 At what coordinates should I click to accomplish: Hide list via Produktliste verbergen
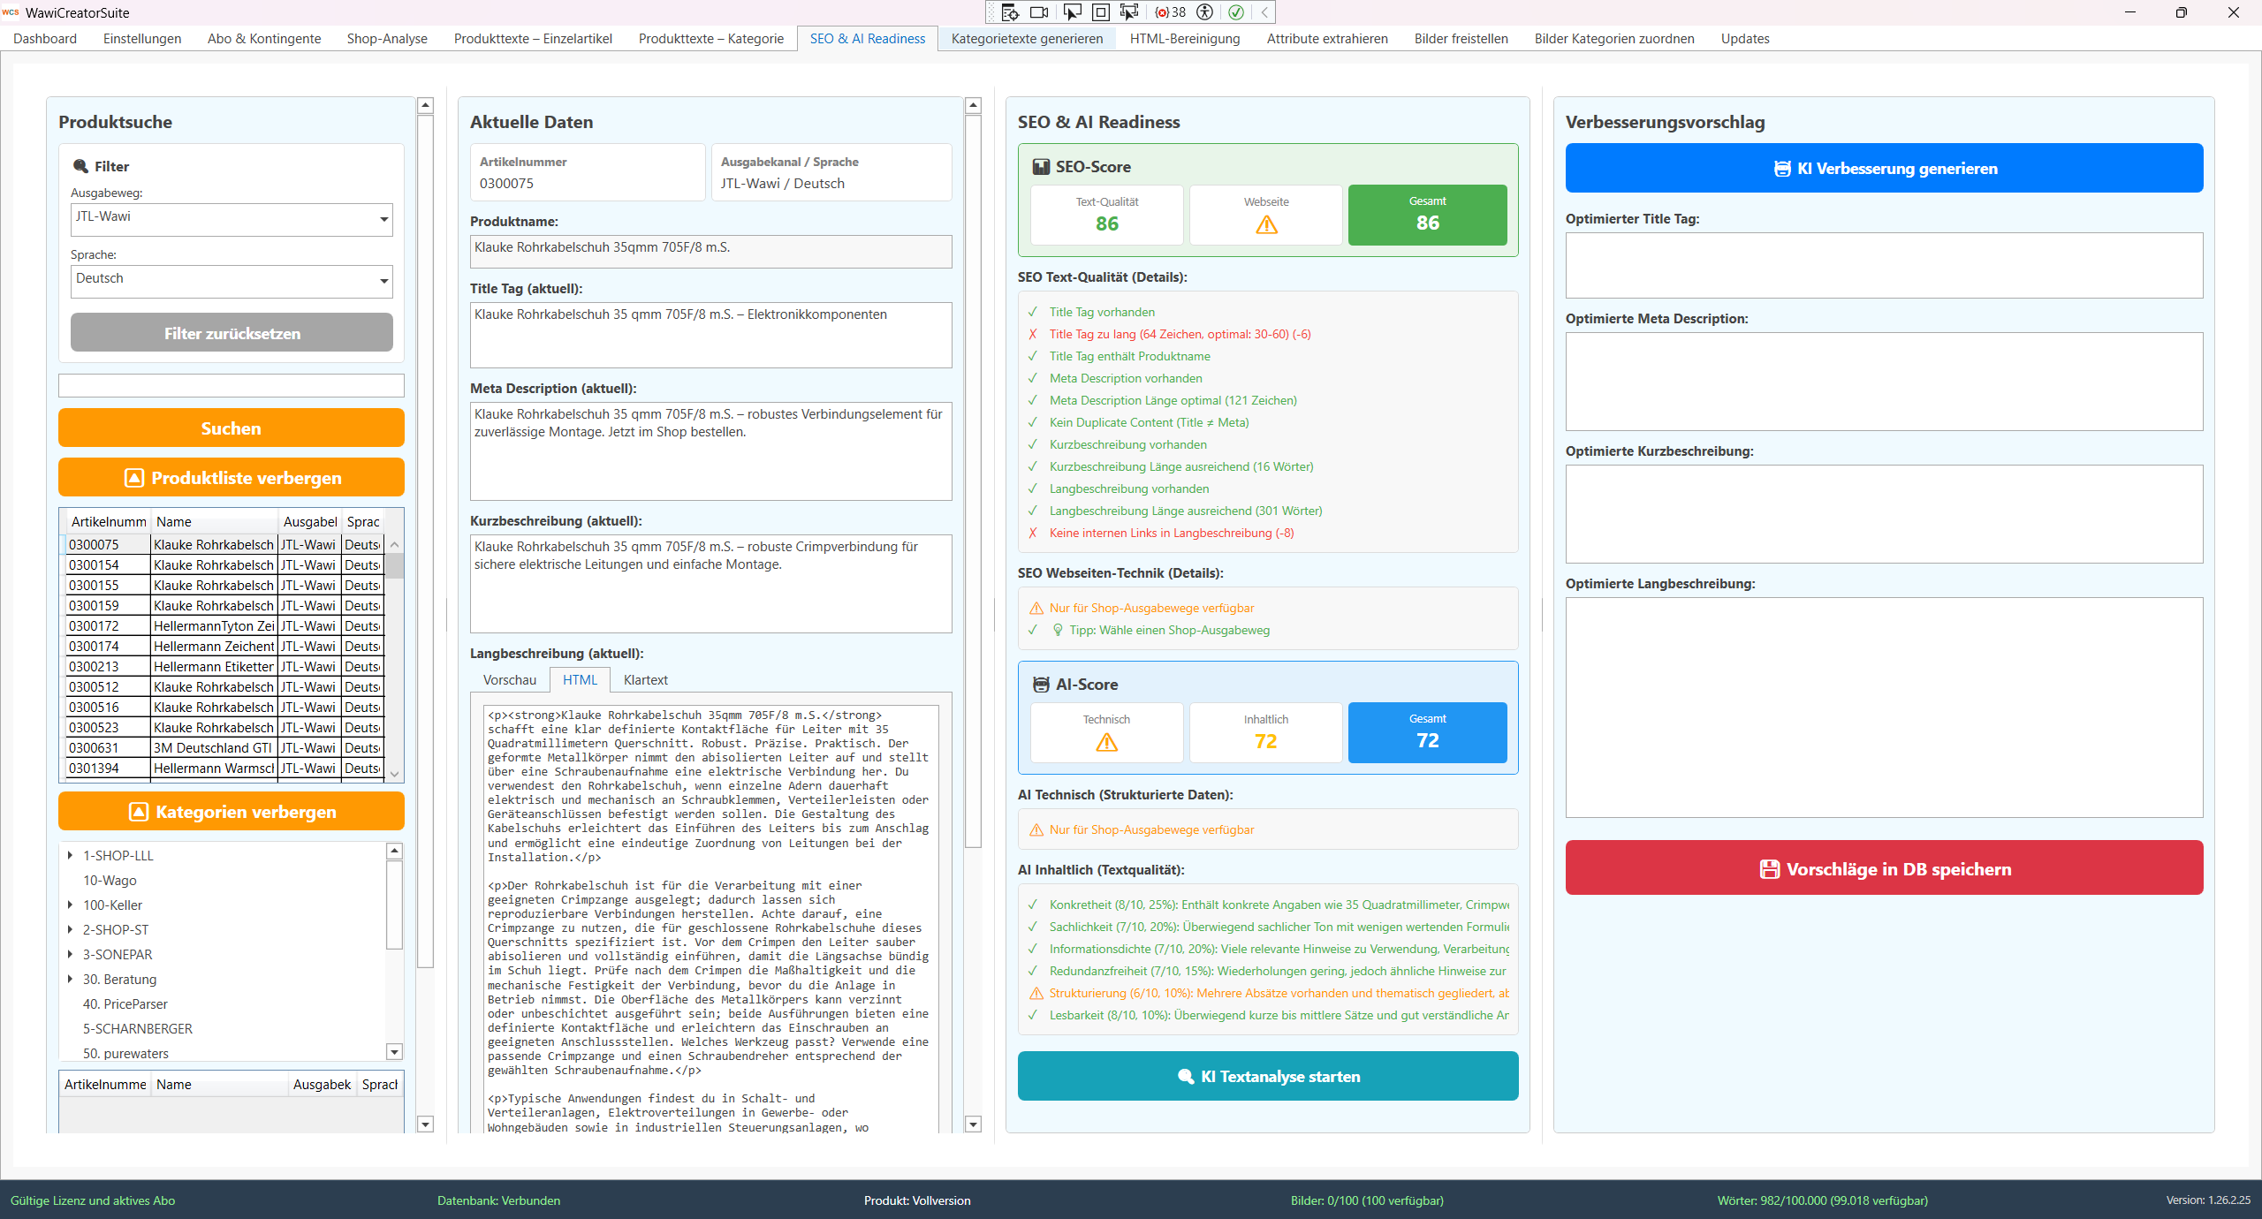point(232,478)
